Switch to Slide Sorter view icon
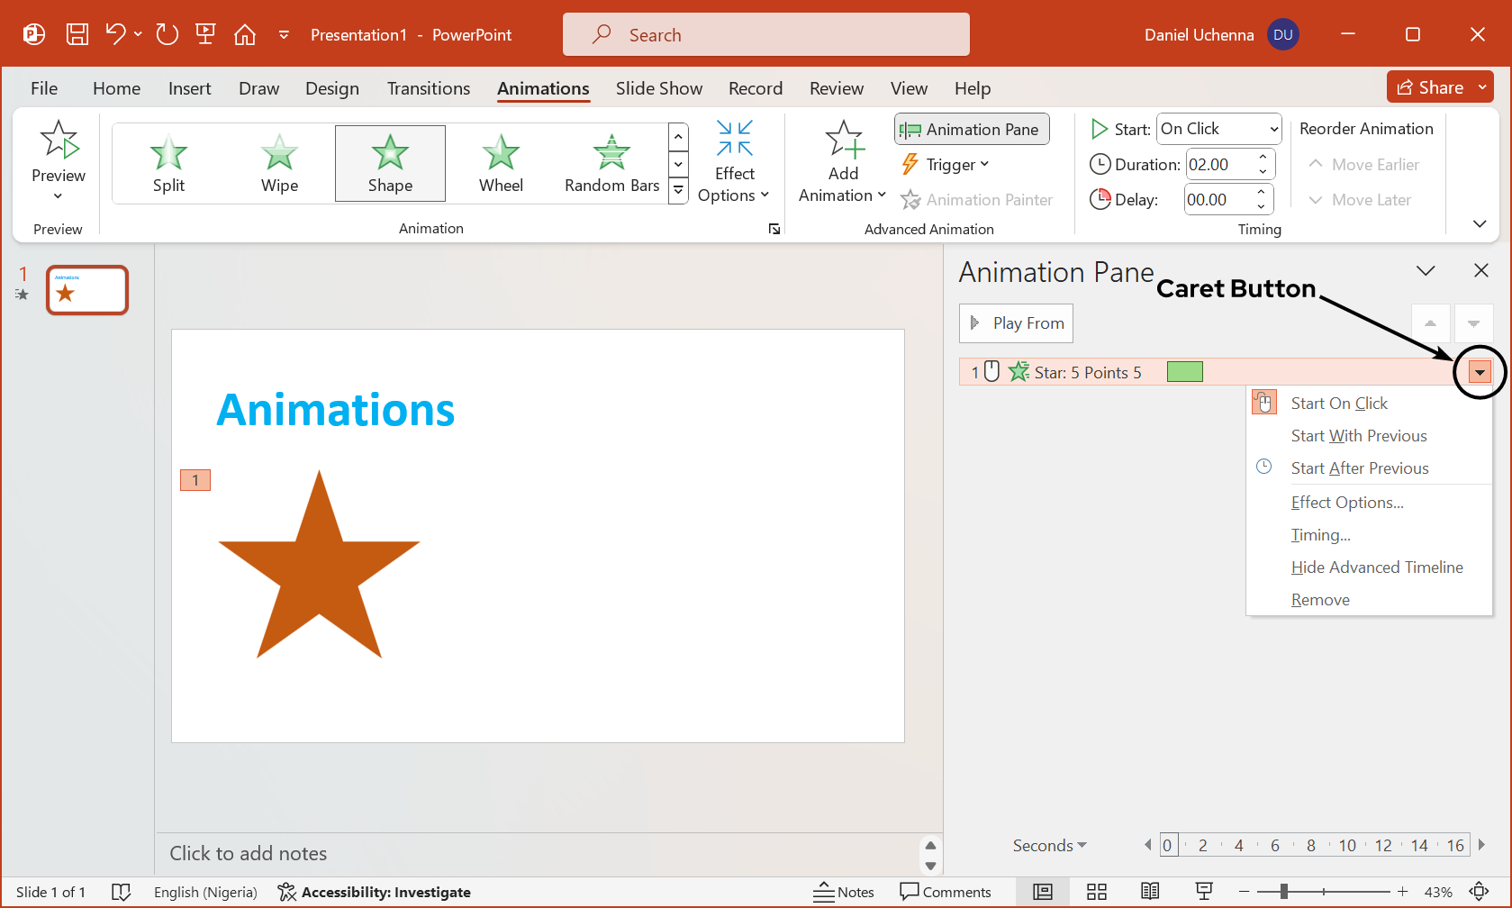 [1096, 892]
